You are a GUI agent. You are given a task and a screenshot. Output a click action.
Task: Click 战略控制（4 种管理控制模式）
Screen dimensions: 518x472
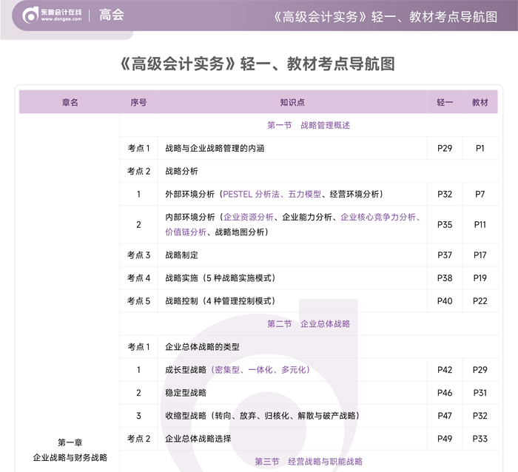tap(221, 301)
